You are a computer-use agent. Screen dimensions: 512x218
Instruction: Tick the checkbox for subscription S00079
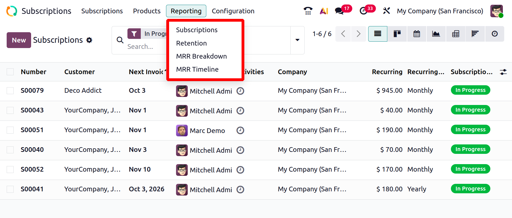point(10,91)
